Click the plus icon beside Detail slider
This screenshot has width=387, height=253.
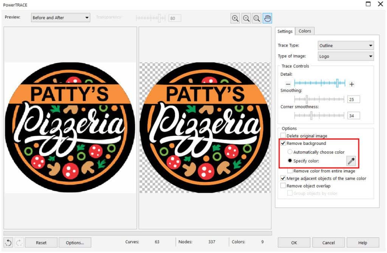352,84
